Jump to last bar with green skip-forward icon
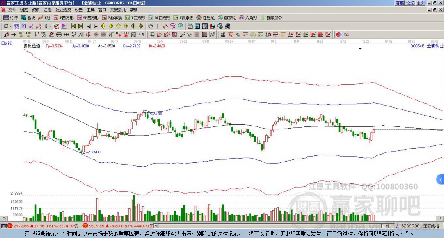The width and height of the screenshot is (444, 238). pos(81,26)
